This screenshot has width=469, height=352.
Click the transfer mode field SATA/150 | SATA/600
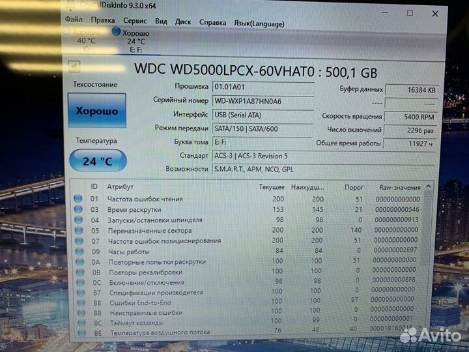coord(263,128)
